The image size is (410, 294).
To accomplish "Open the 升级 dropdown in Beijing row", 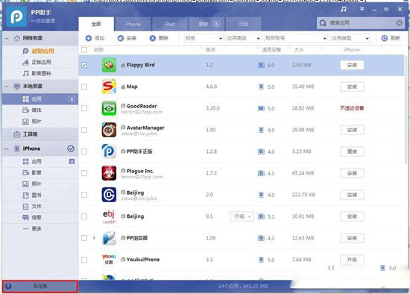I will point(242,216).
